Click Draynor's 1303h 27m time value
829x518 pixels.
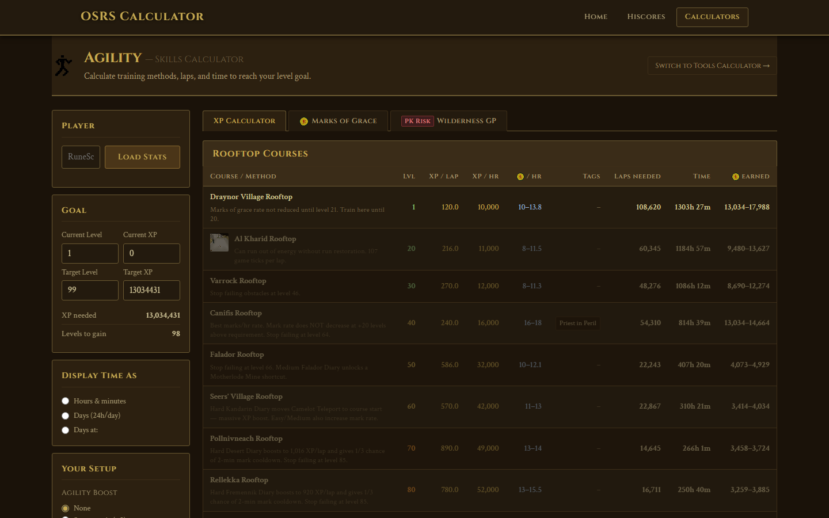(693, 207)
